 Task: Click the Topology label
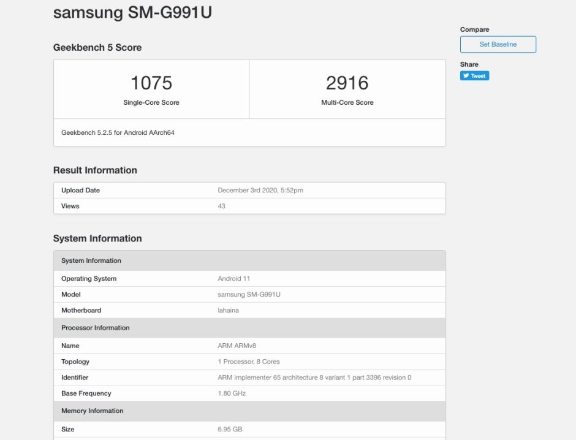click(x=75, y=362)
